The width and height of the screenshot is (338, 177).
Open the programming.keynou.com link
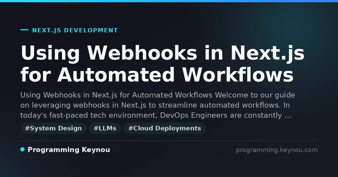coord(277,150)
